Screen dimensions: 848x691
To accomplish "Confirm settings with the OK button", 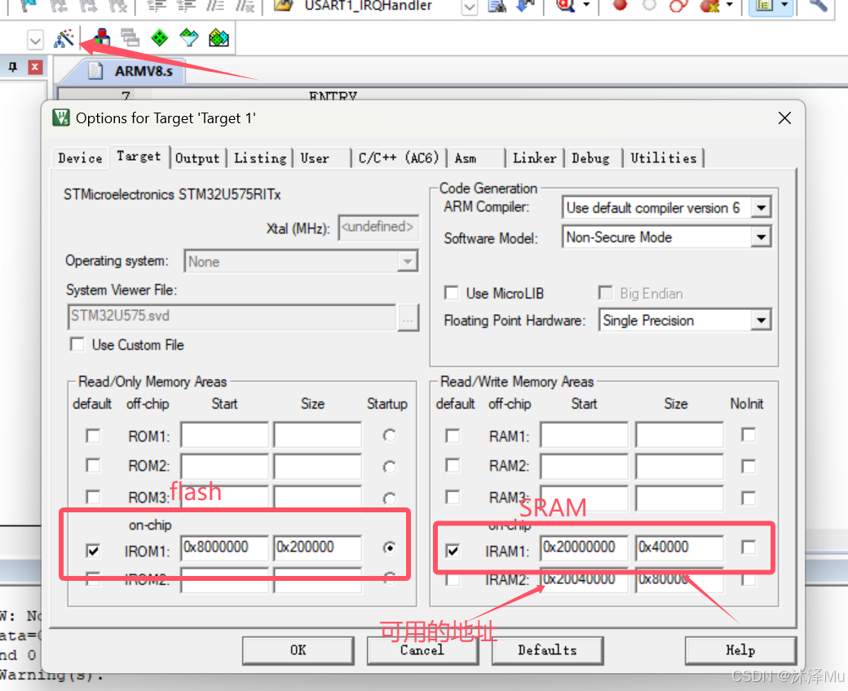I will tap(298, 650).
